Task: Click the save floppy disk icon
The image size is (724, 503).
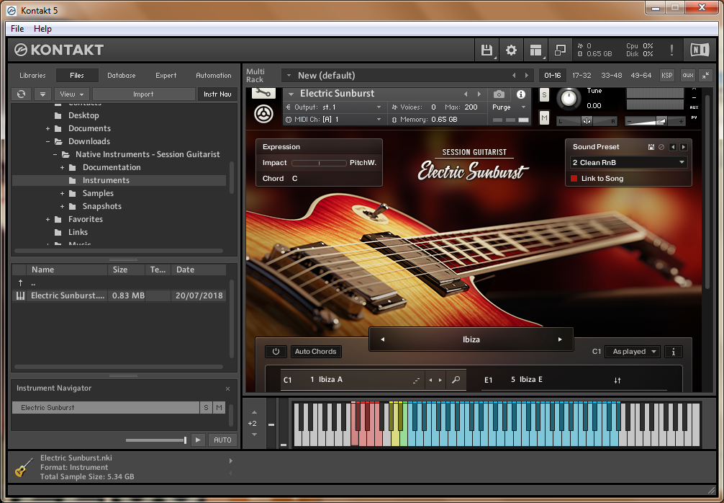Action: click(487, 50)
